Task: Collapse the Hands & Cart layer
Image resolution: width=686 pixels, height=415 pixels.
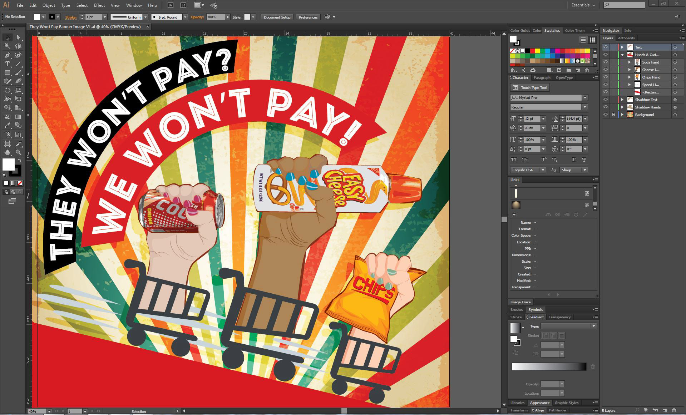Action: [x=622, y=55]
